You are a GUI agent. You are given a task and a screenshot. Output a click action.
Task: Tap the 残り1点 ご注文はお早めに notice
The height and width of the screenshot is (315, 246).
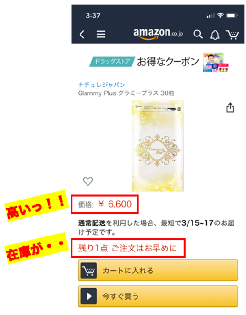[x=127, y=248]
